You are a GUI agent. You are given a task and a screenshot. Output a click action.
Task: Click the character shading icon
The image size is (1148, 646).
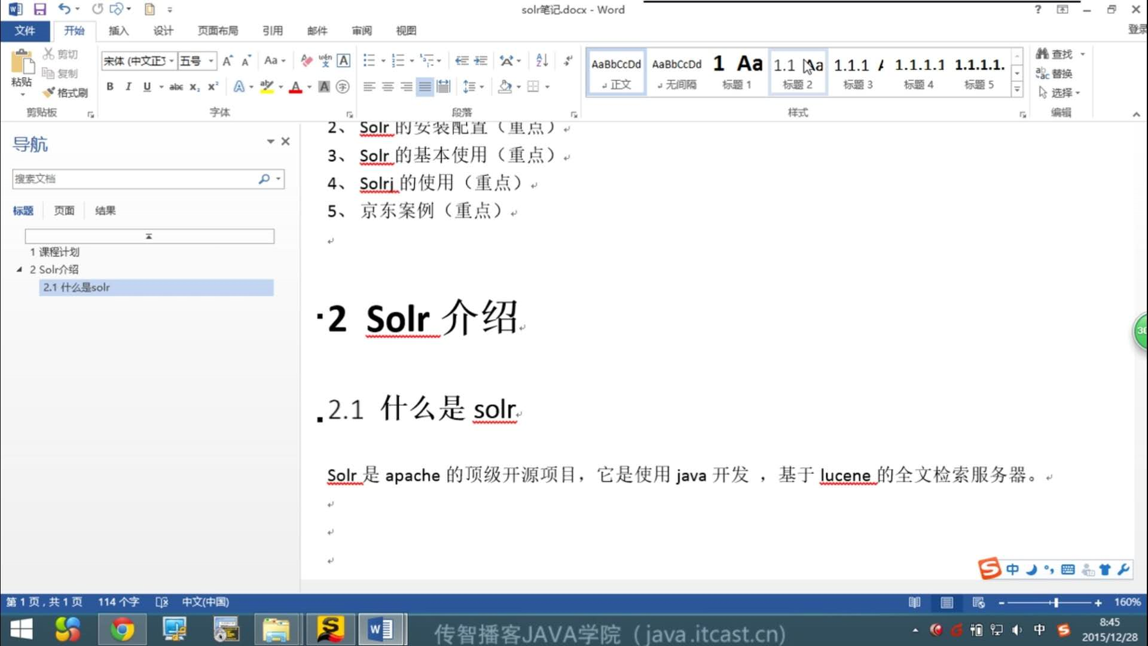coord(324,87)
